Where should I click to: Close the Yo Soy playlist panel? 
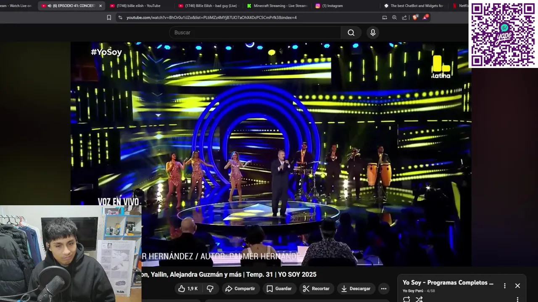pos(517,286)
